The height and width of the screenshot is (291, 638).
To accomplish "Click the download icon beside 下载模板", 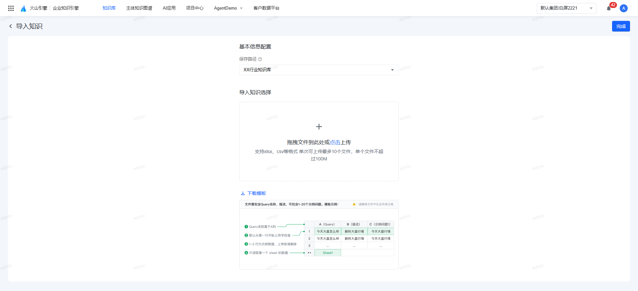I will 243,193.
